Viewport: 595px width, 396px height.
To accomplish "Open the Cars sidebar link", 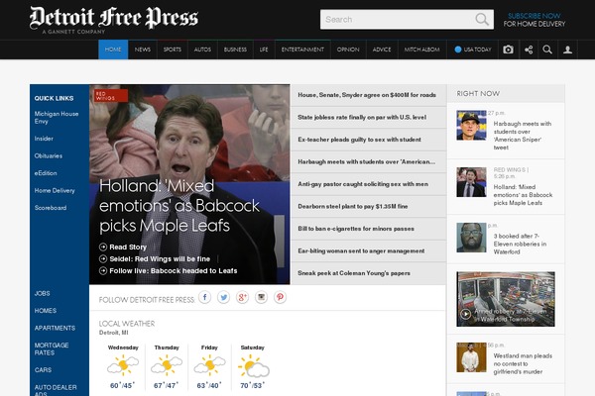I will click(43, 370).
